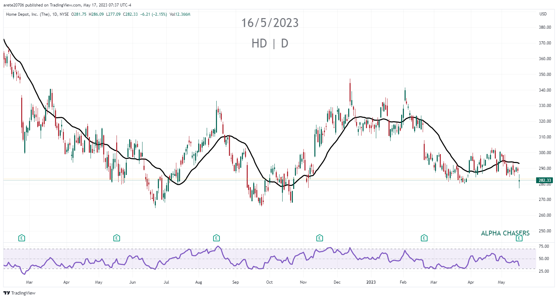Select the latest May 2023 earnings E marker

519,238
